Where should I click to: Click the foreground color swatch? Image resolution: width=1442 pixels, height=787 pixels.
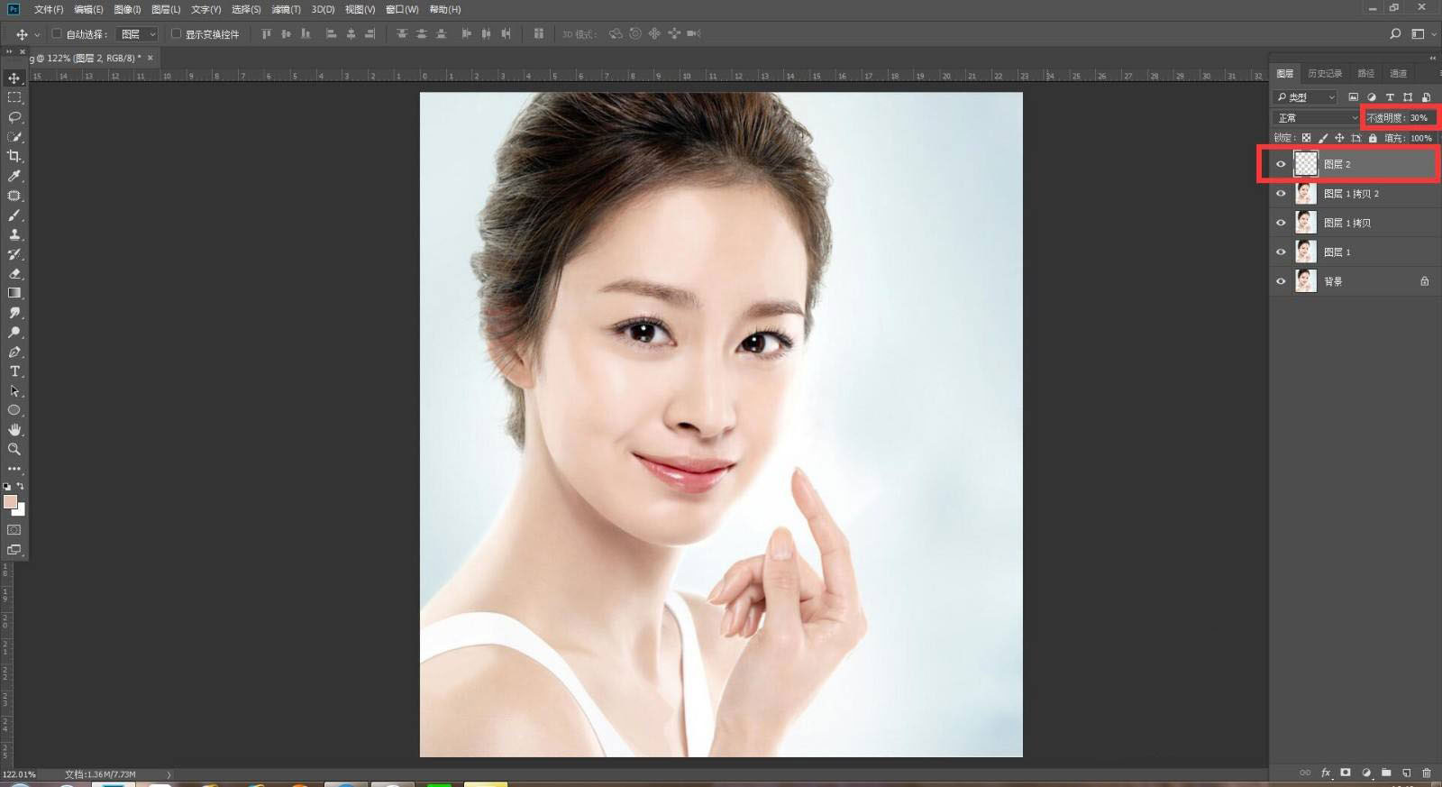pyautogui.click(x=10, y=502)
